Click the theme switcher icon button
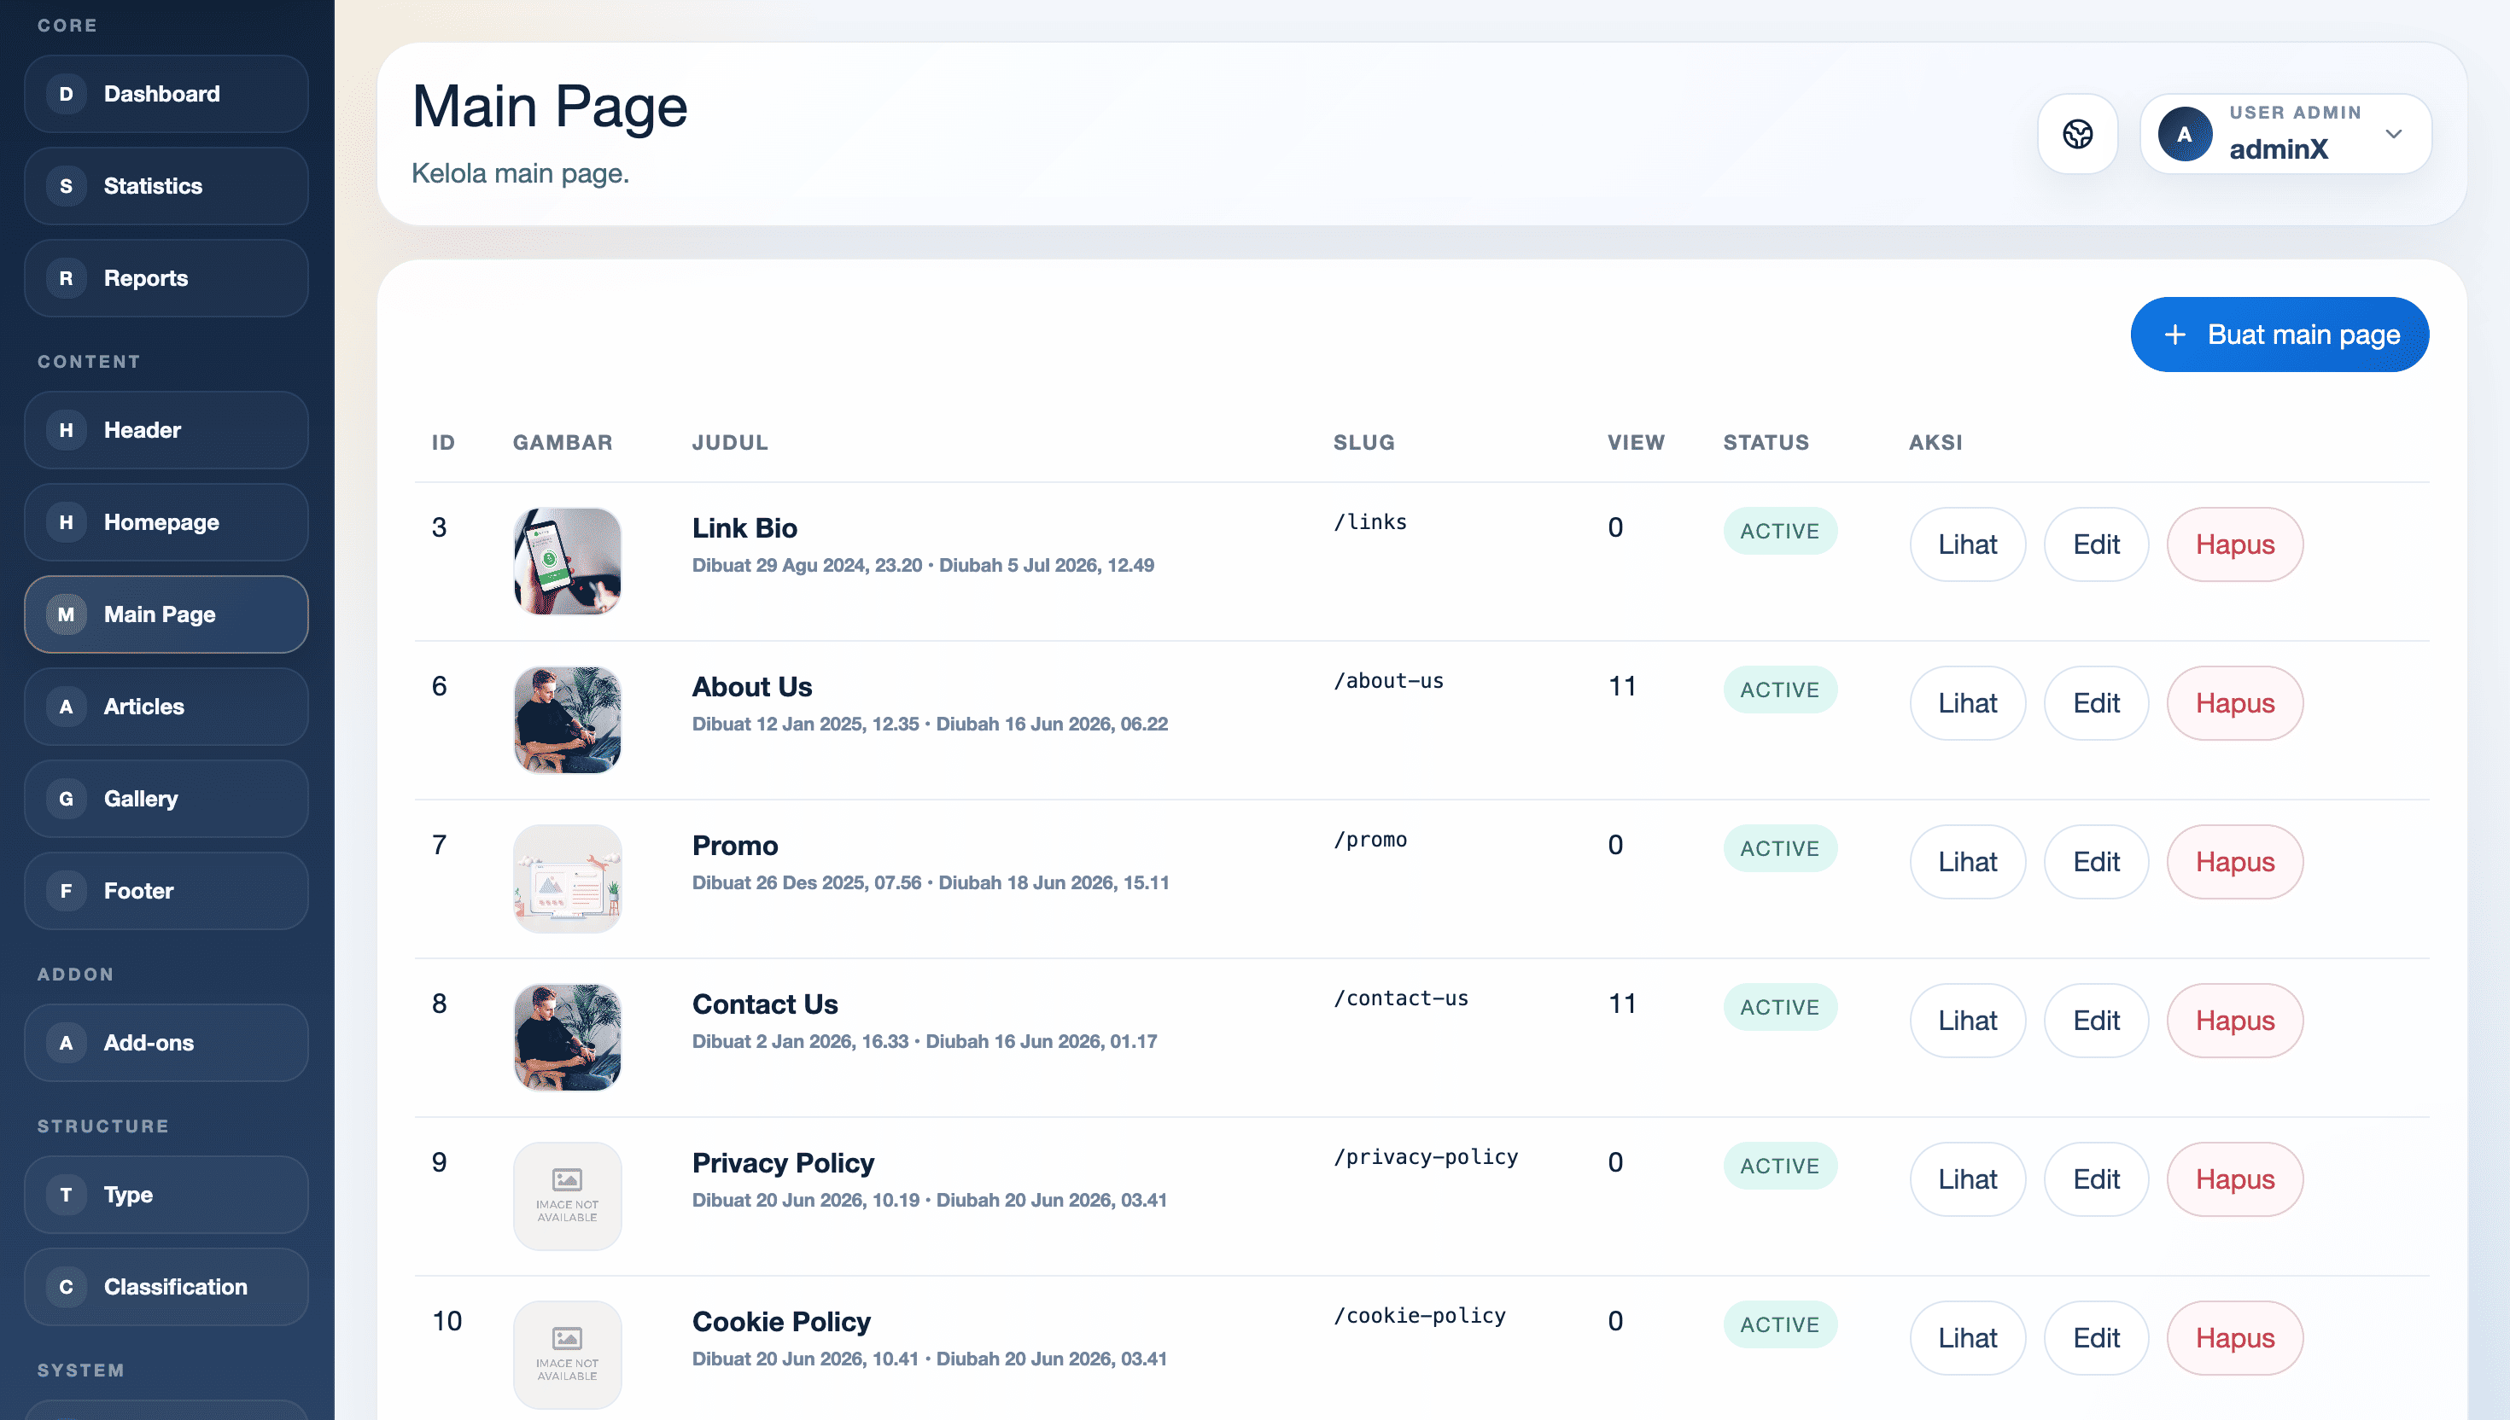Viewport: 2510px width, 1420px height. 2077,134
